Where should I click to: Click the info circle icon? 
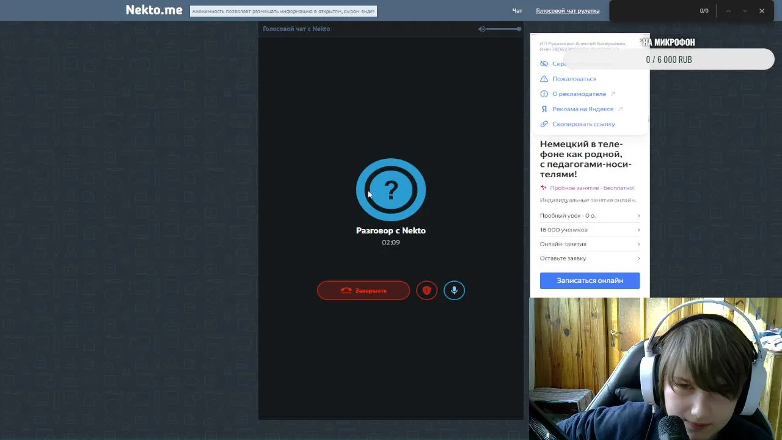[544, 94]
